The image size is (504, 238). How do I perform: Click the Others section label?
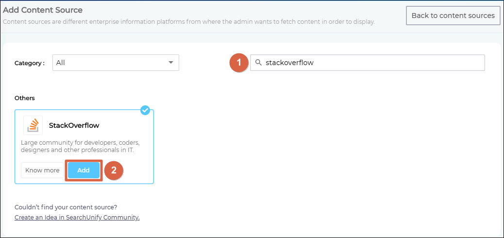[x=25, y=98]
